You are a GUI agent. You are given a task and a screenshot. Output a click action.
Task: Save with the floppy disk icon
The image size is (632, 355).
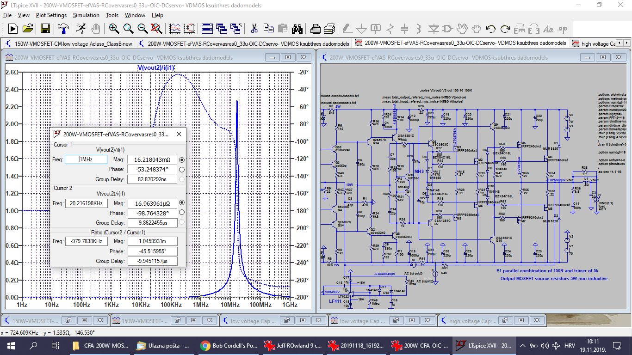click(x=45, y=29)
